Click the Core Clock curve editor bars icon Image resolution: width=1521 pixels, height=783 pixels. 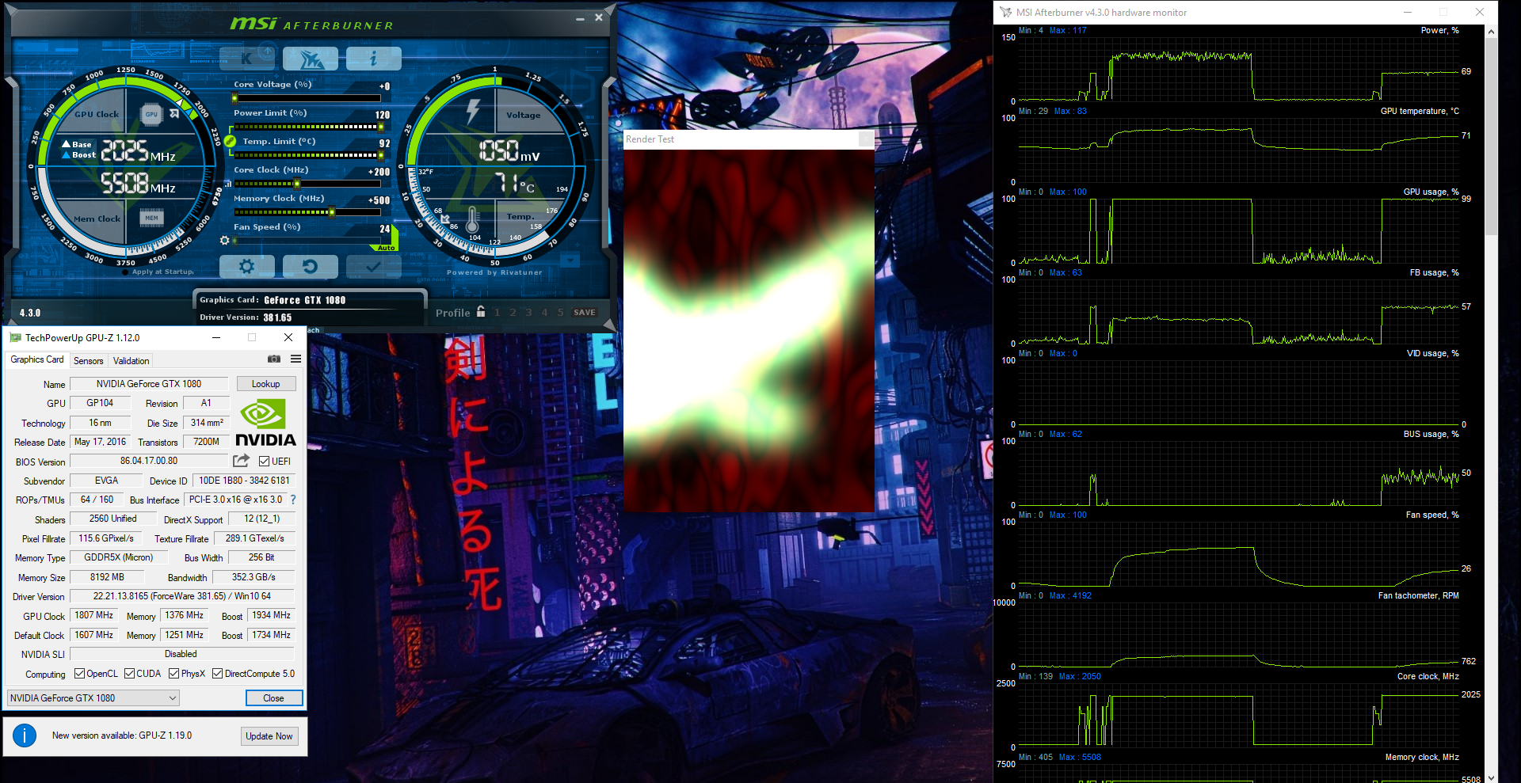tap(228, 184)
